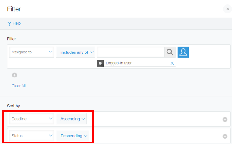This screenshot has width=232, height=144.
Task: Select the Logged-in user label
Action: point(118,63)
